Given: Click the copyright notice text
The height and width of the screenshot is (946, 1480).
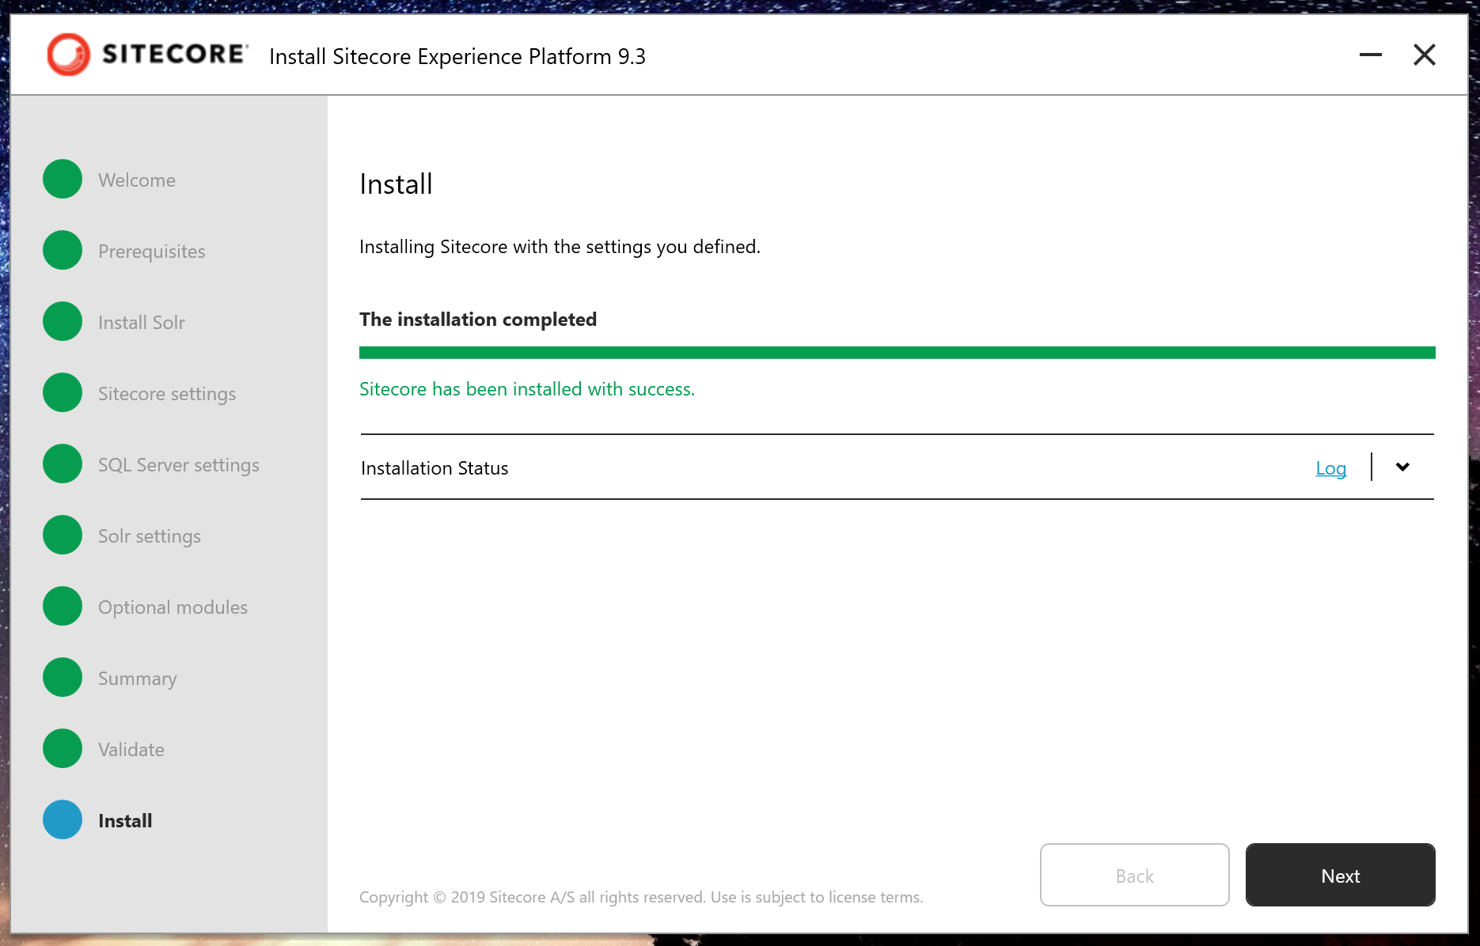Looking at the screenshot, I should click(641, 897).
